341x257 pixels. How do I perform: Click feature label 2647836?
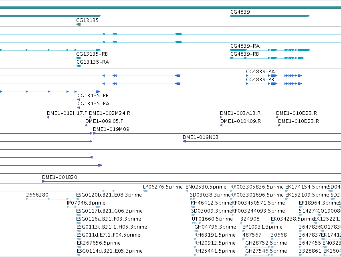pyautogui.click(x=310, y=227)
